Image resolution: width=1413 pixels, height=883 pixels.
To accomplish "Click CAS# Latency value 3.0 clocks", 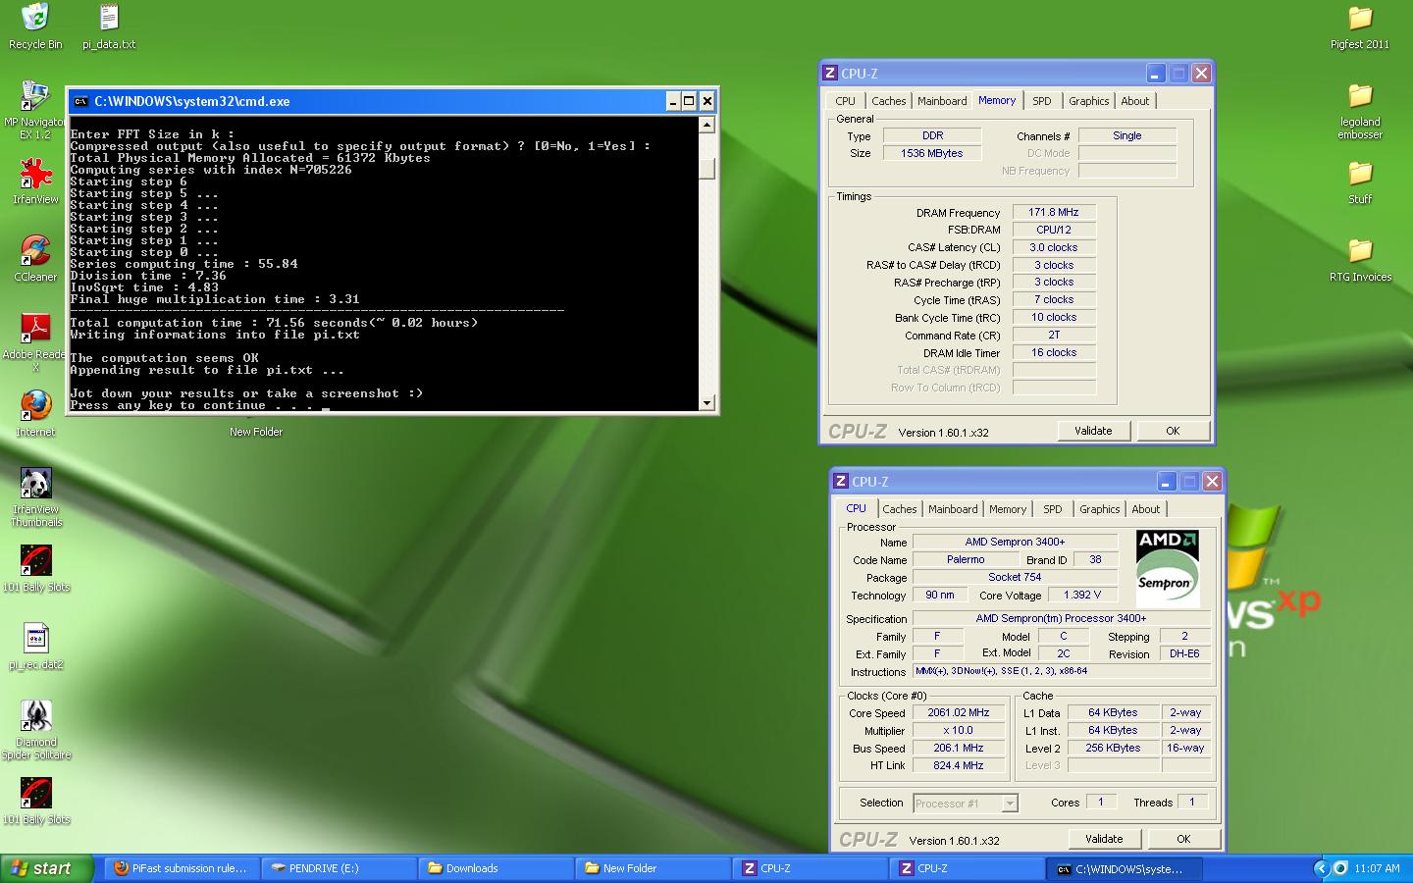I will (1054, 247).
